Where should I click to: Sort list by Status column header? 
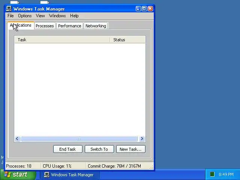pyautogui.click(x=127, y=40)
